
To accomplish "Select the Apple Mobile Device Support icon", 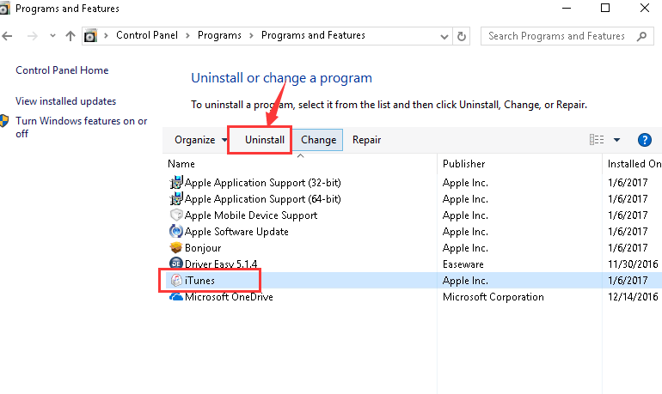I will pyautogui.click(x=176, y=215).
